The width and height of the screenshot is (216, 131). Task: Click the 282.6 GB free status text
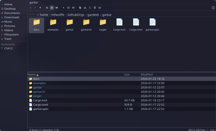(197, 130)
